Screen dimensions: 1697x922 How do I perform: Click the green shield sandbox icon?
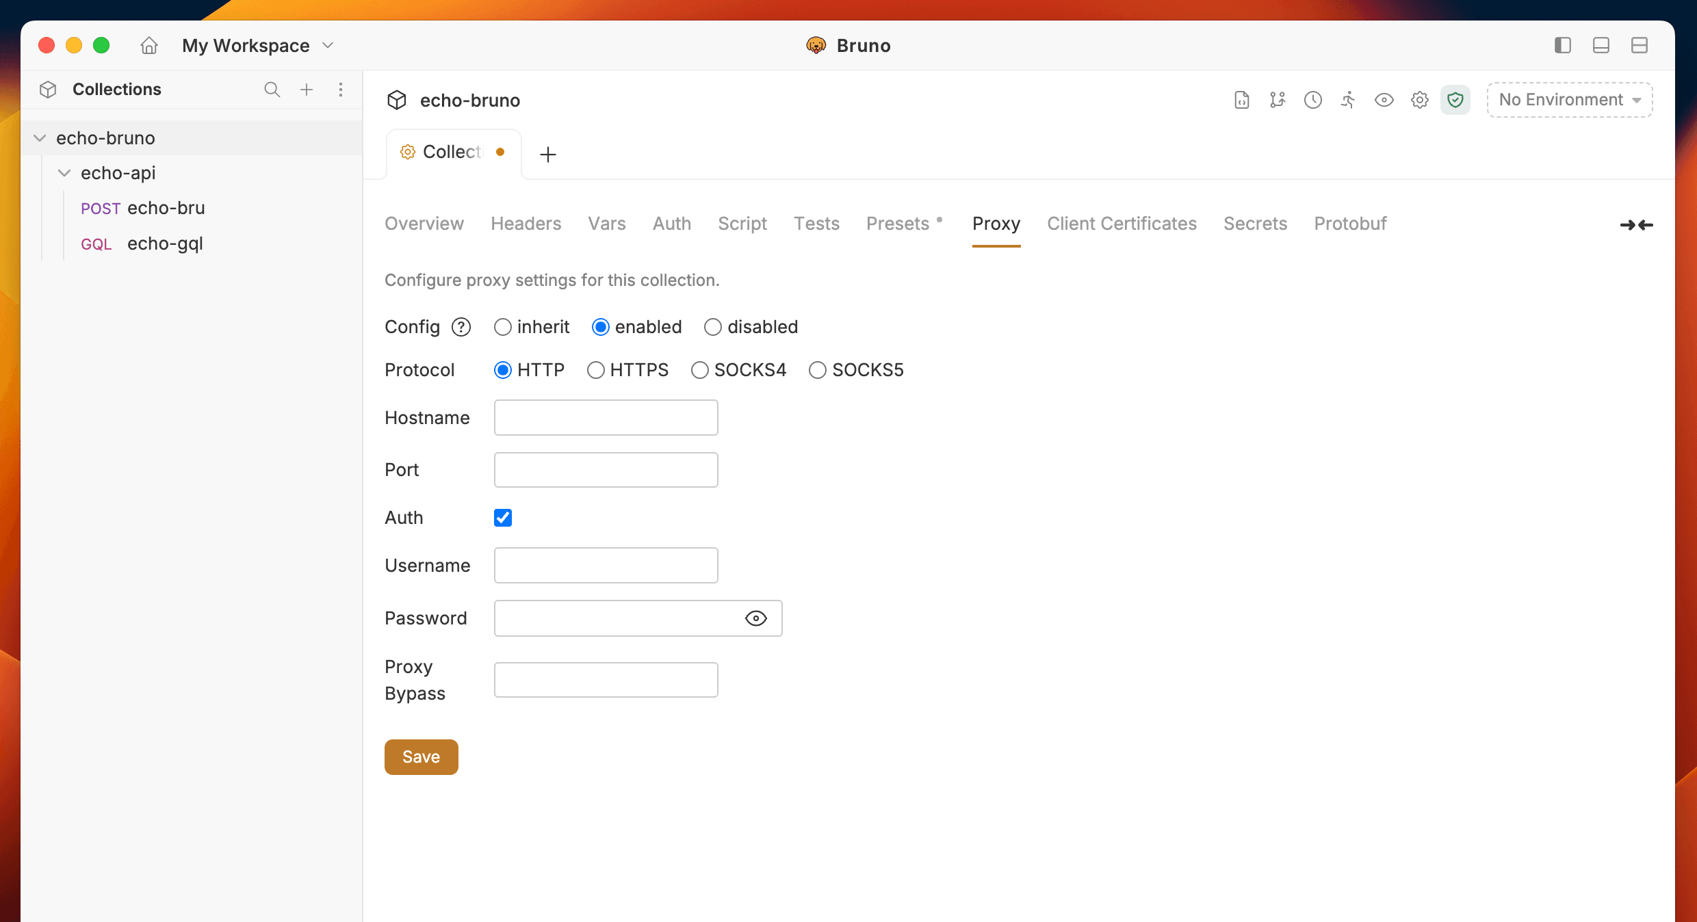[1455, 100]
